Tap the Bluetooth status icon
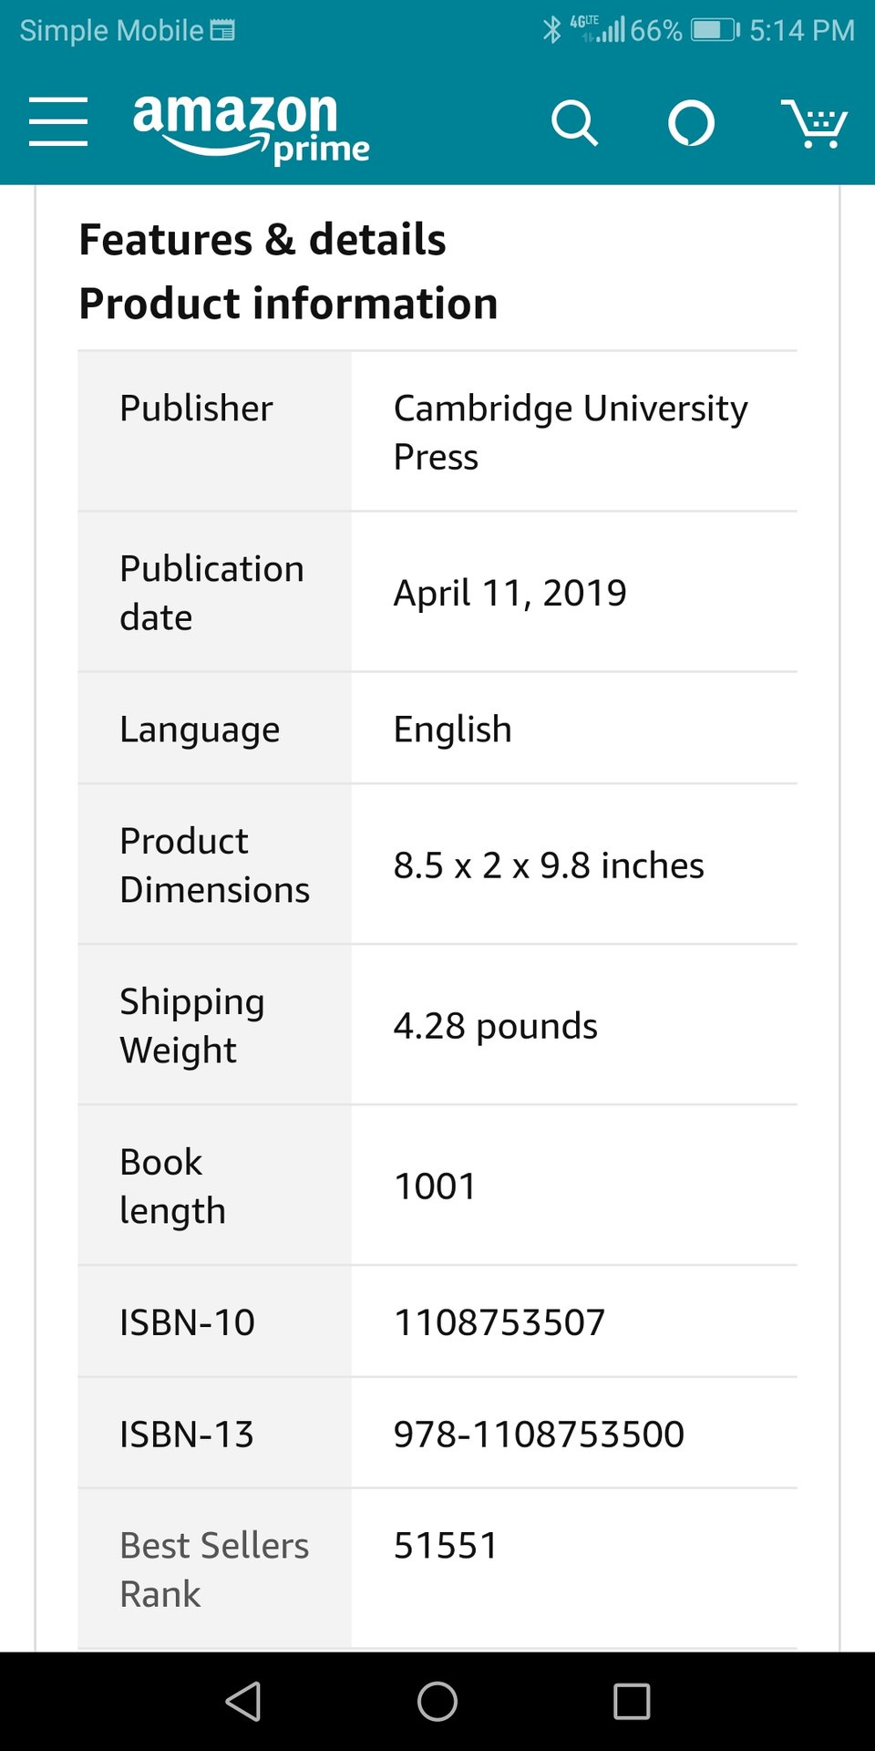The height and width of the screenshot is (1751, 875). (551, 30)
